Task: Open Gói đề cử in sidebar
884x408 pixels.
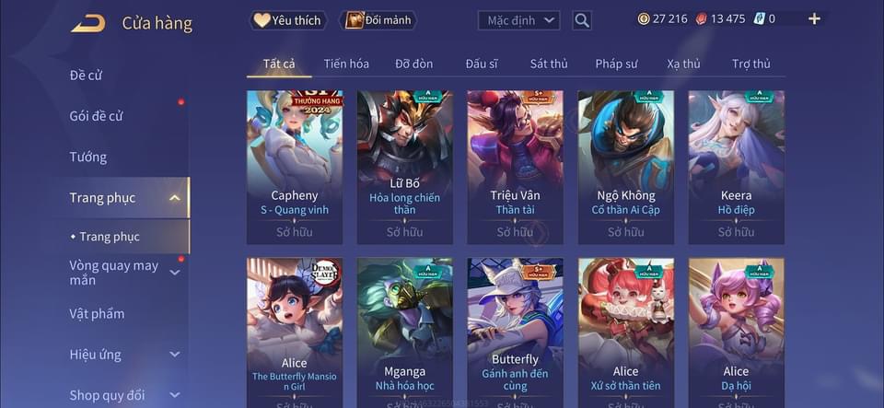Action: click(x=96, y=116)
